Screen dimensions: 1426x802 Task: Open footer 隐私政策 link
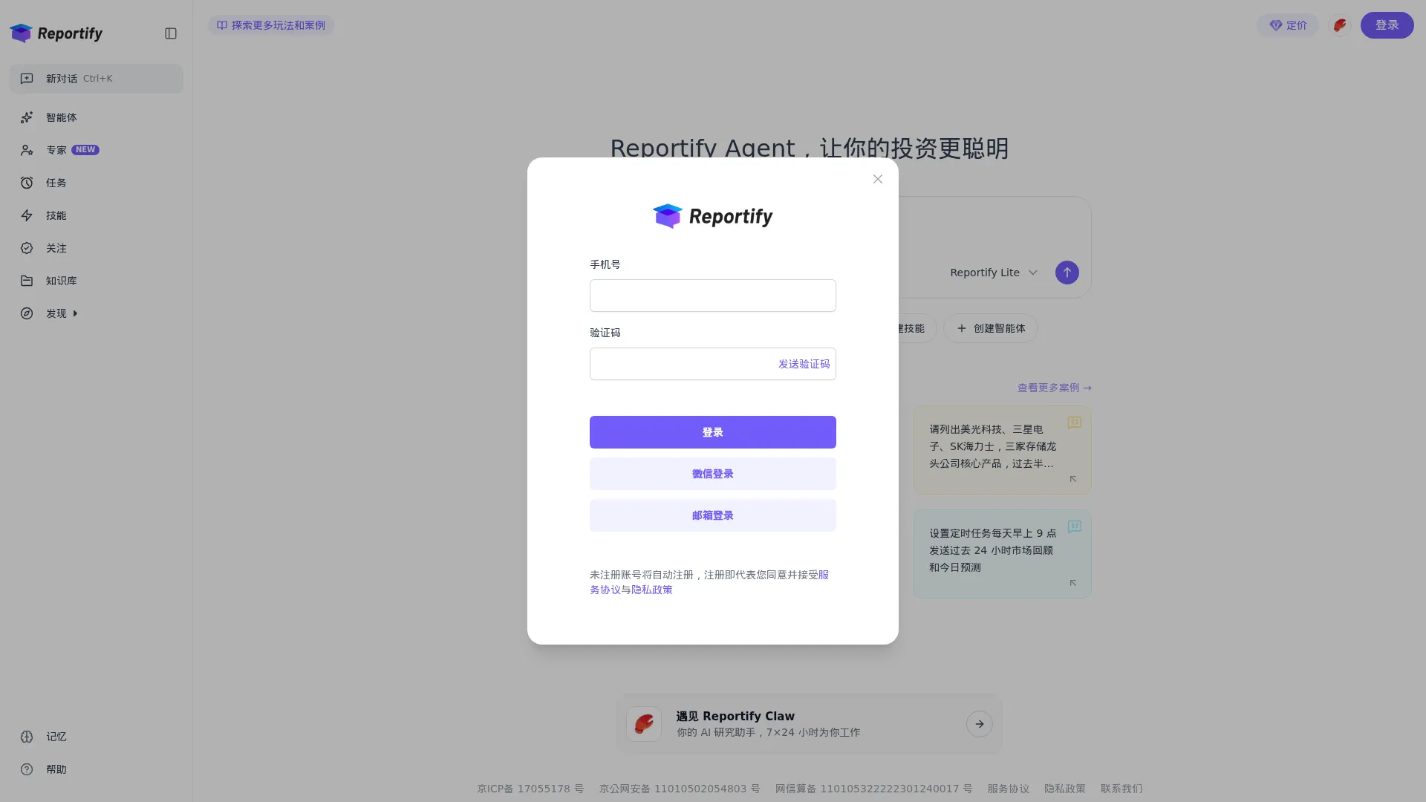1065,789
